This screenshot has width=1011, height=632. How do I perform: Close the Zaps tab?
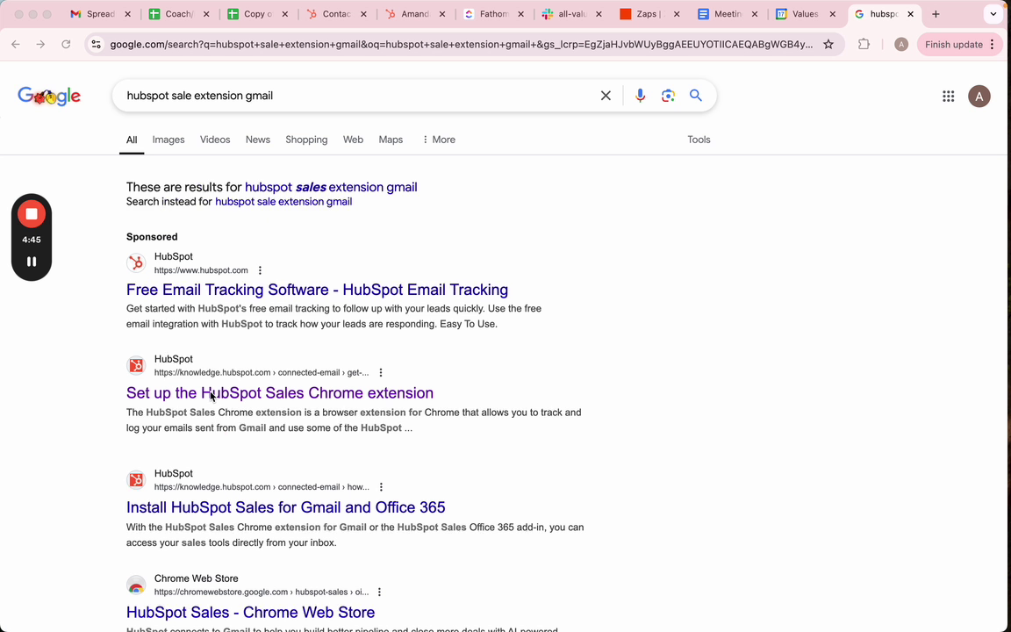coord(677,14)
